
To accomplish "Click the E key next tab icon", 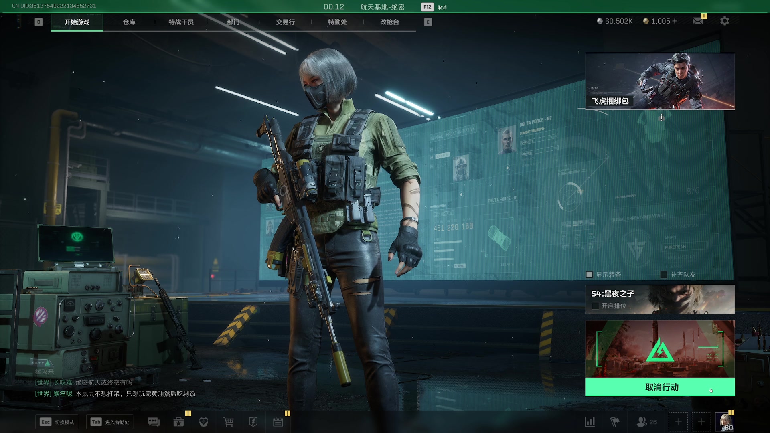I will tap(428, 22).
